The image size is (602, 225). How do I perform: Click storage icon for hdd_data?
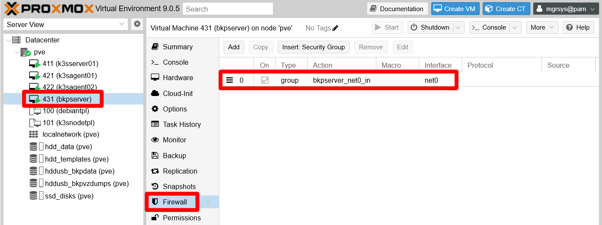[x=33, y=147]
